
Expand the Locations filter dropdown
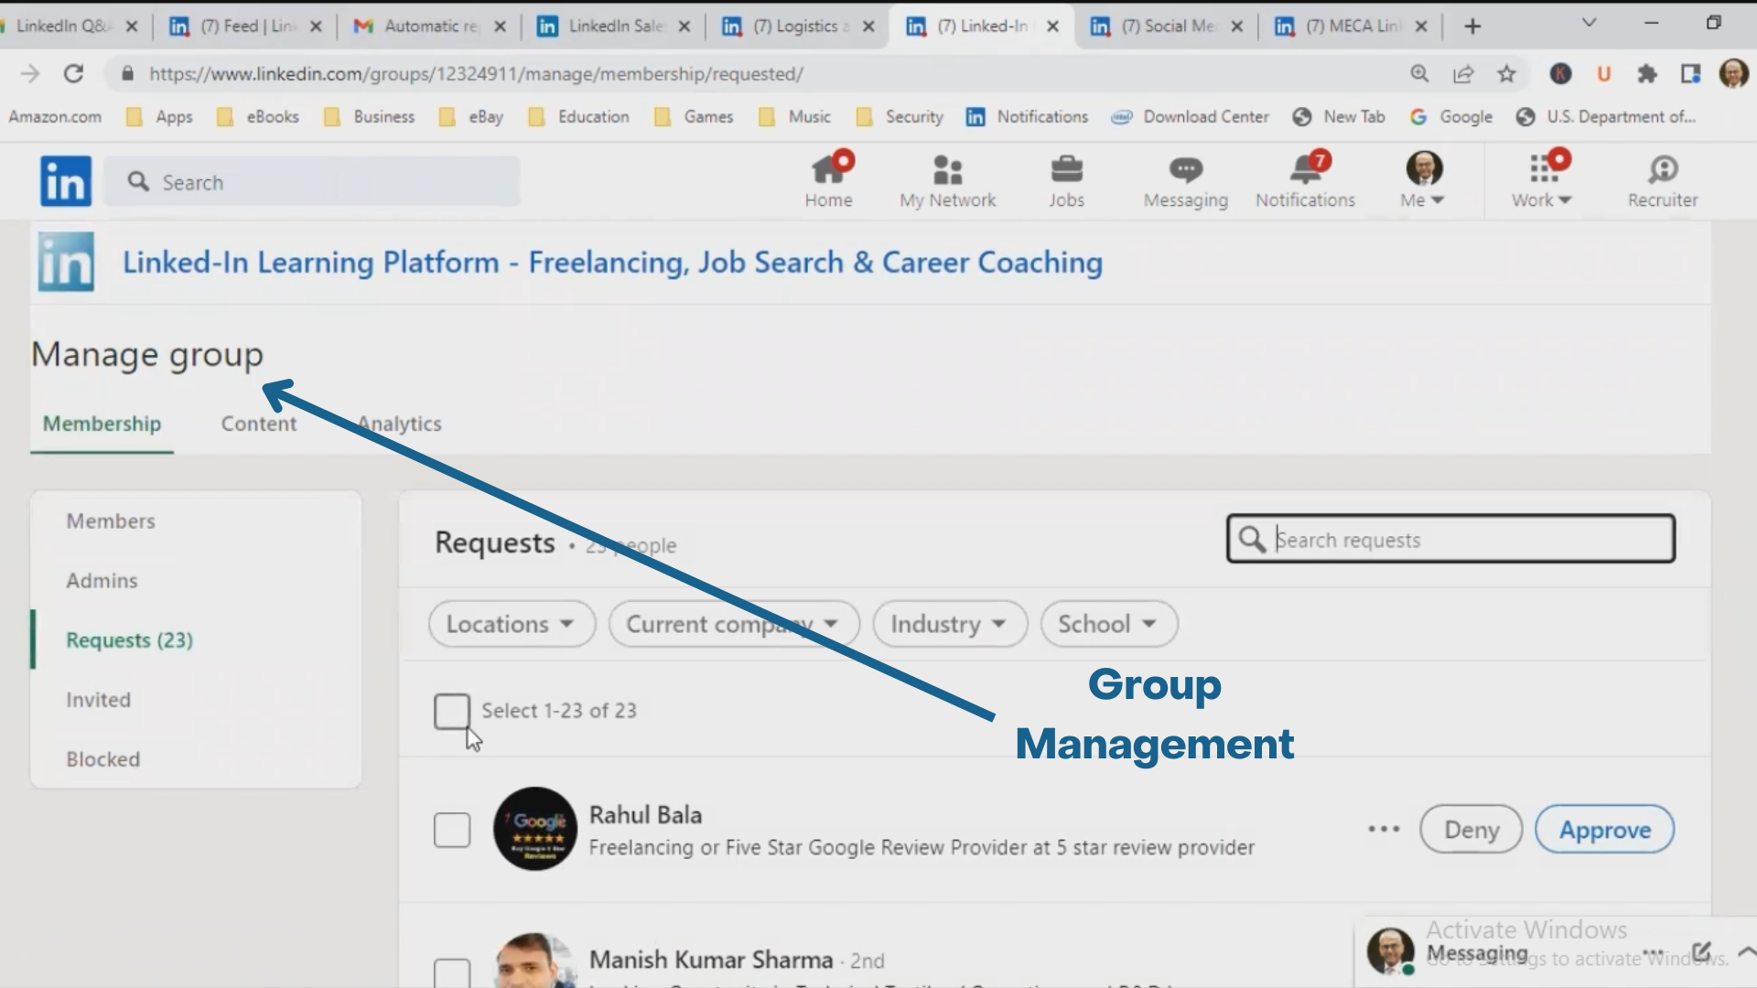tap(512, 624)
